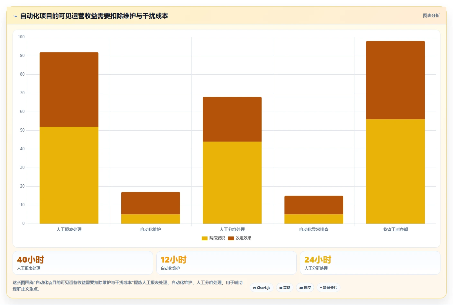Image resolution: width=453 pixels, height=305 pixels.
Task: Click the y-axis value 100
Action: (21, 37)
